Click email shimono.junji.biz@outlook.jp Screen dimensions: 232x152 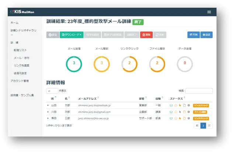click(x=94, y=105)
